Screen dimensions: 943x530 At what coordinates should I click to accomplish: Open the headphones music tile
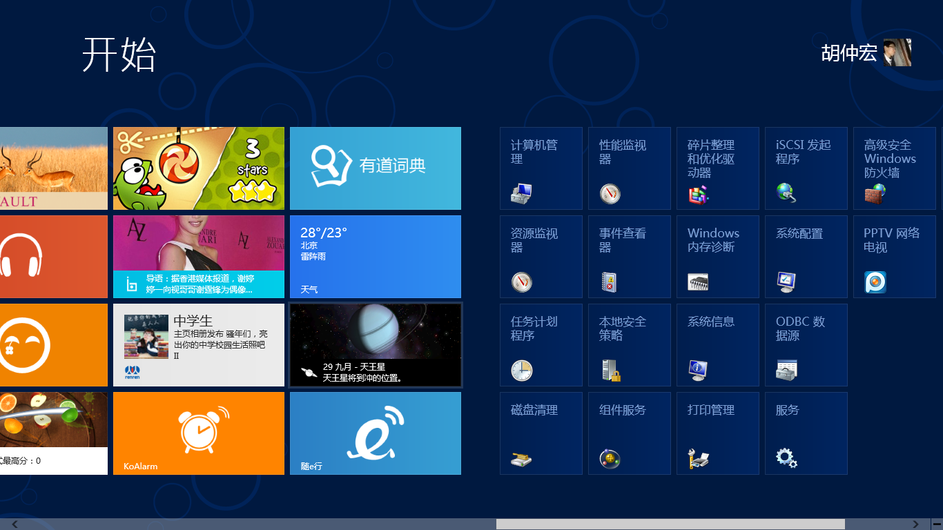(54, 257)
